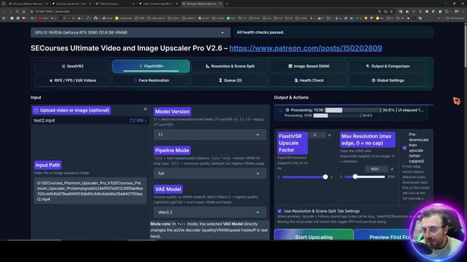Open the Model Version dropdown showing 1.1

[210, 134]
